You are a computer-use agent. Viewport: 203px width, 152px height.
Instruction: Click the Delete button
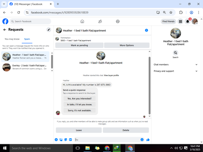pos(126,130)
